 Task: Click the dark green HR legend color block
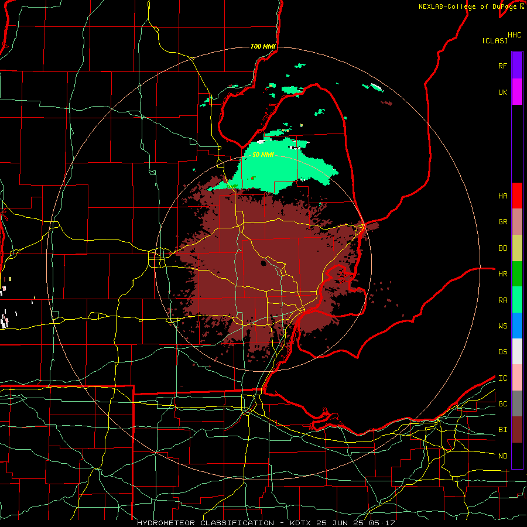point(517,274)
